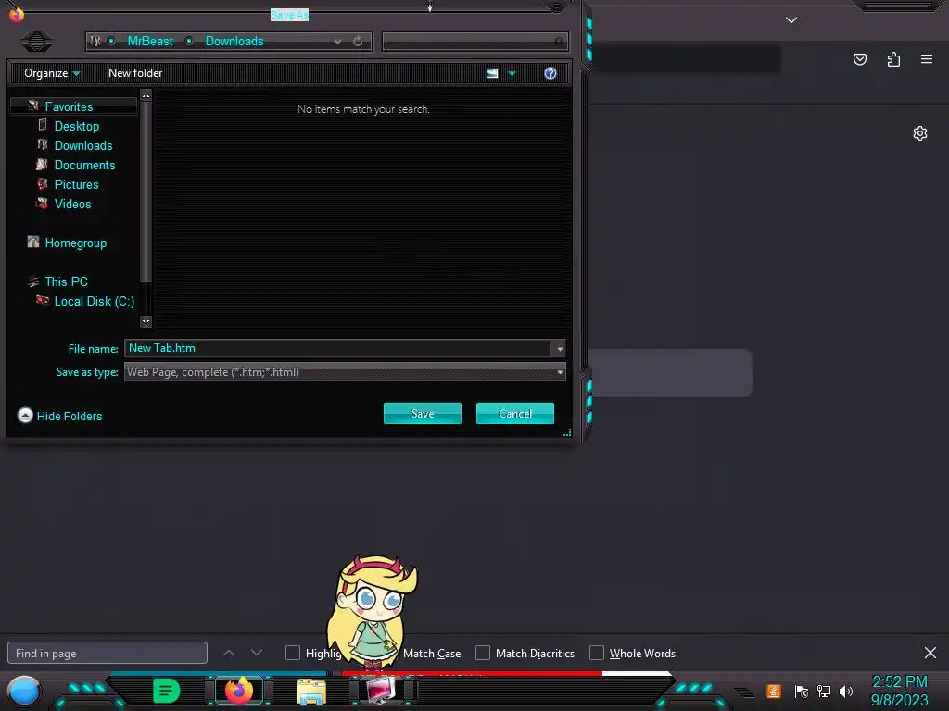
Task: Click the back navigation button in dialog
Action: (37, 41)
